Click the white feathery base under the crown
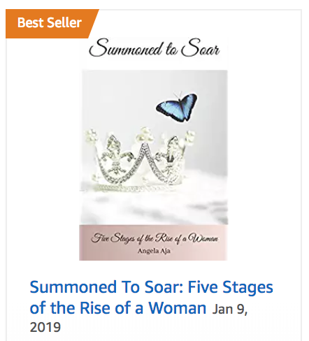Image resolution: width=309 pixels, height=341 pixels. [x=153, y=205]
